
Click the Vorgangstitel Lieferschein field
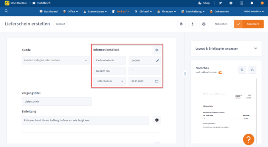[56, 101]
